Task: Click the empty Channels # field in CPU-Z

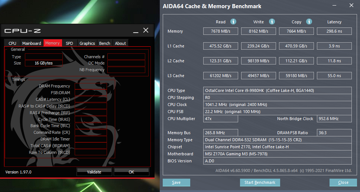Action: click(x=126, y=57)
